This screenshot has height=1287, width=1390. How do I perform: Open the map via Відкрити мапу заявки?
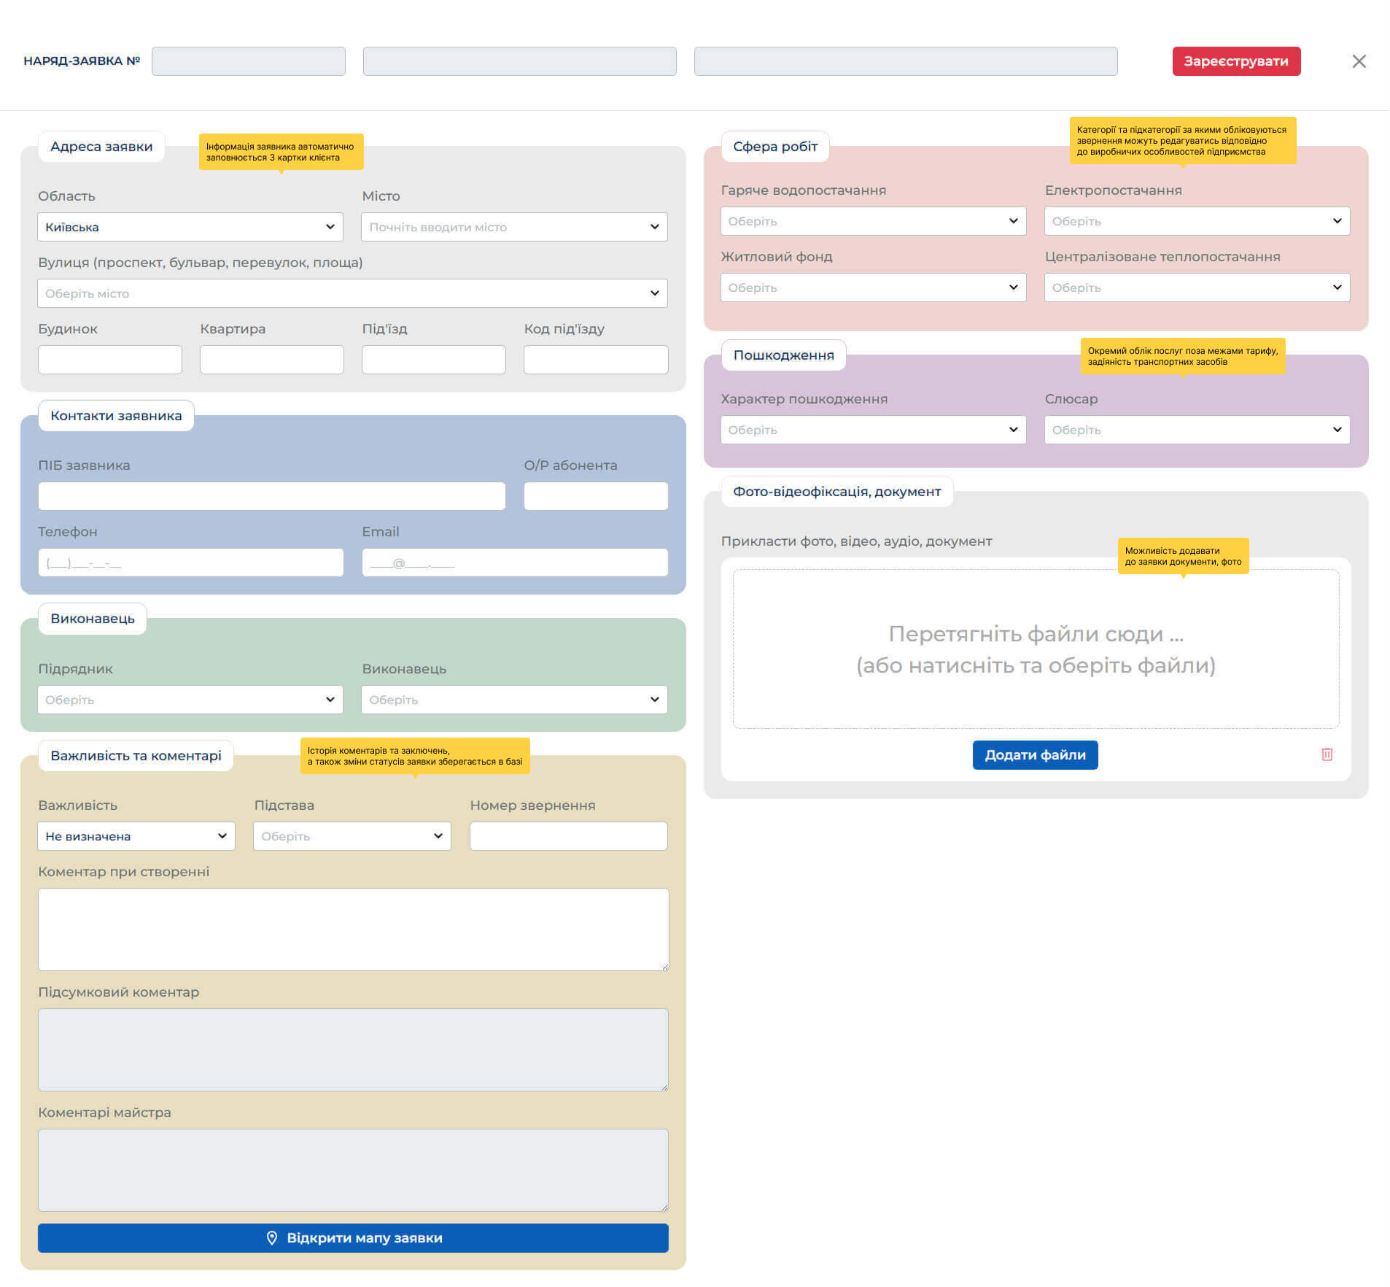(353, 1238)
